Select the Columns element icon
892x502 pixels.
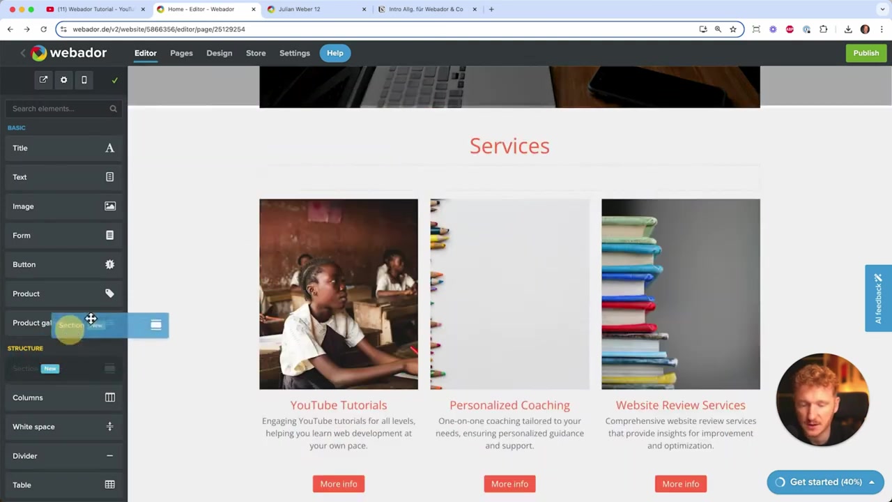point(109,397)
